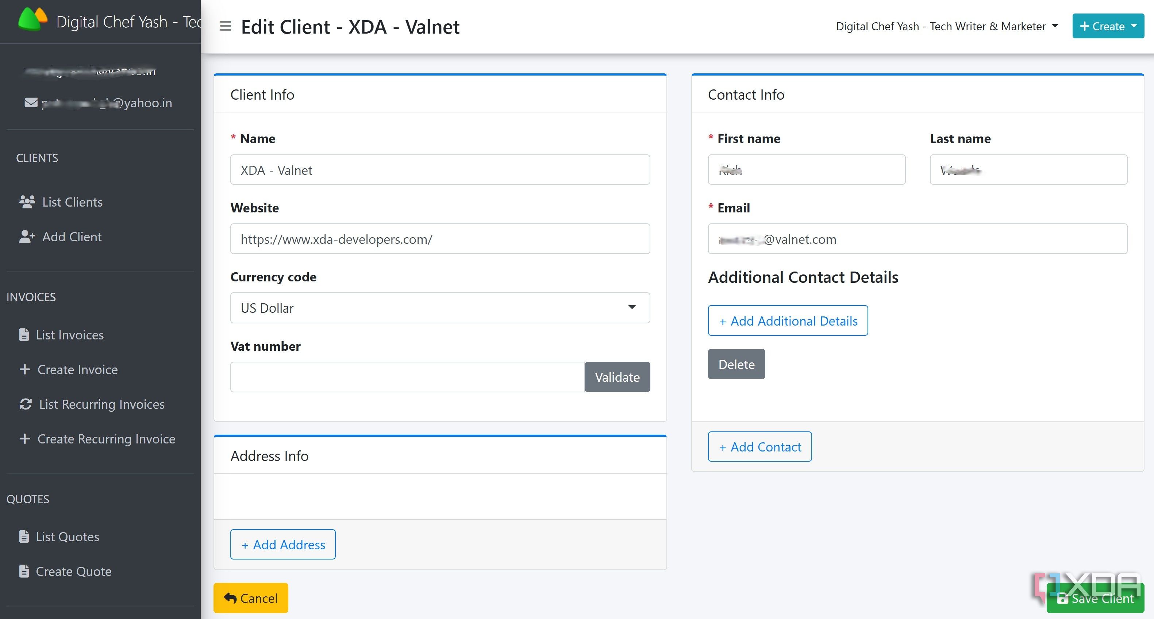
Task: Click the plus icon beside Create Invoice
Action: point(25,369)
